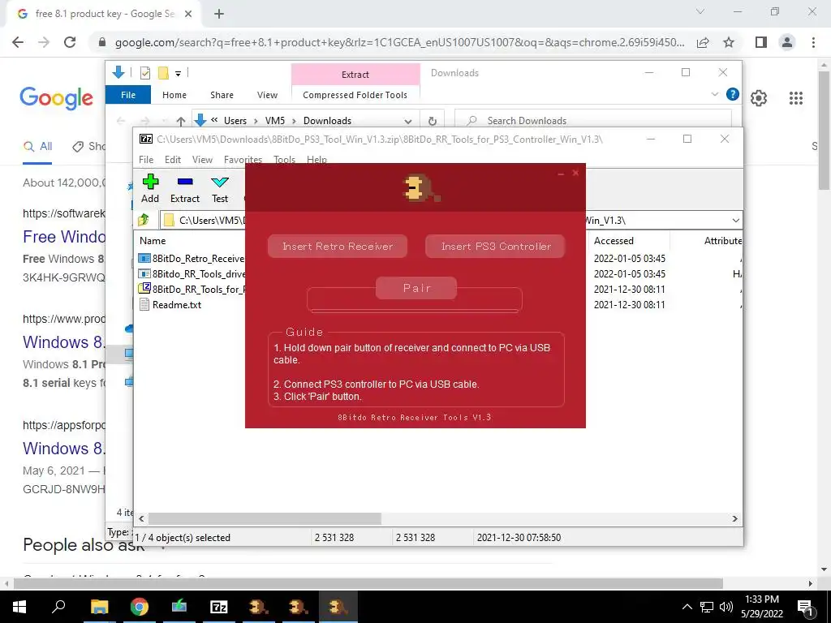Open the 7-Zip View menu

(x=202, y=160)
